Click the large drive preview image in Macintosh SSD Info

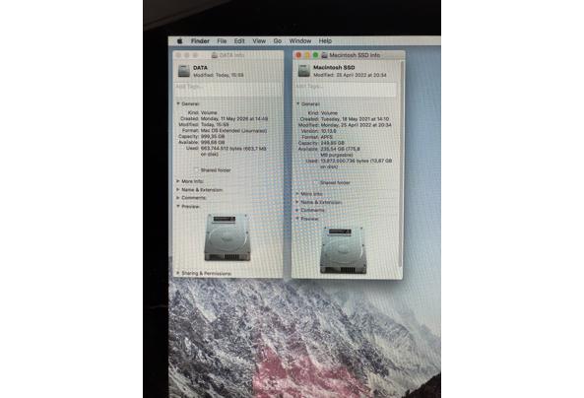click(344, 250)
